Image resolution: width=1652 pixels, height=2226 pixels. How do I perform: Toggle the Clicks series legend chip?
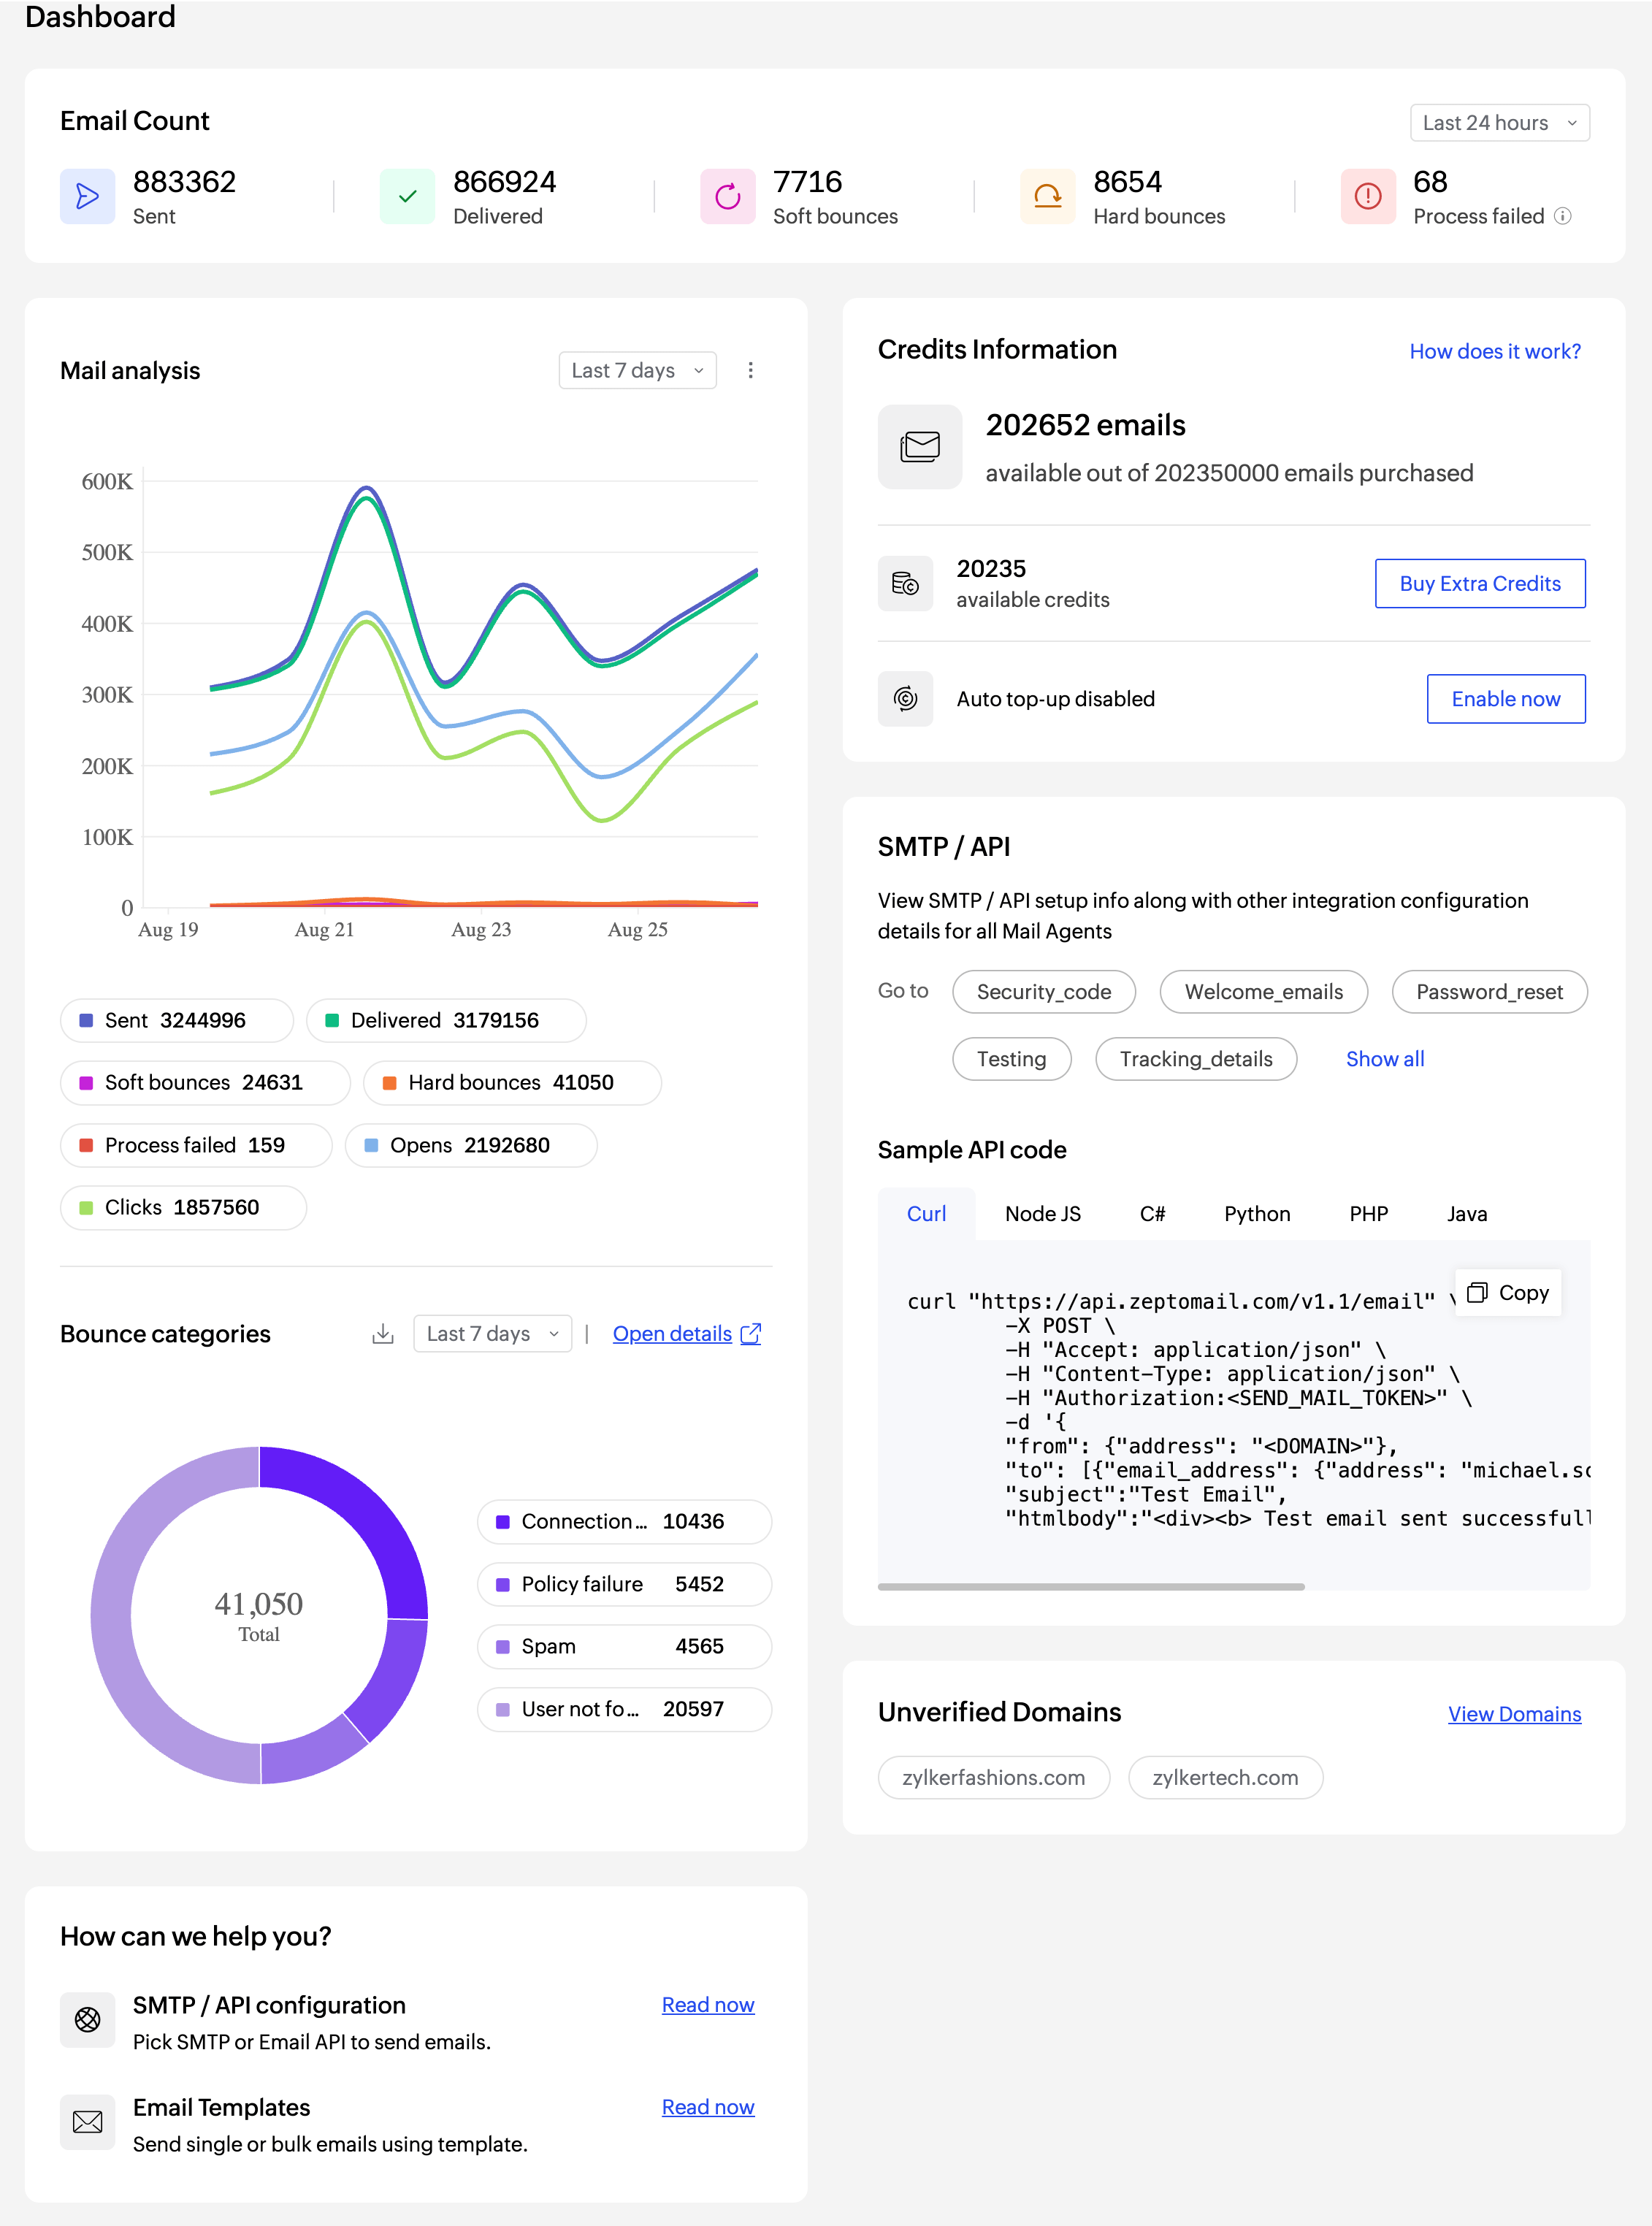(x=183, y=1207)
